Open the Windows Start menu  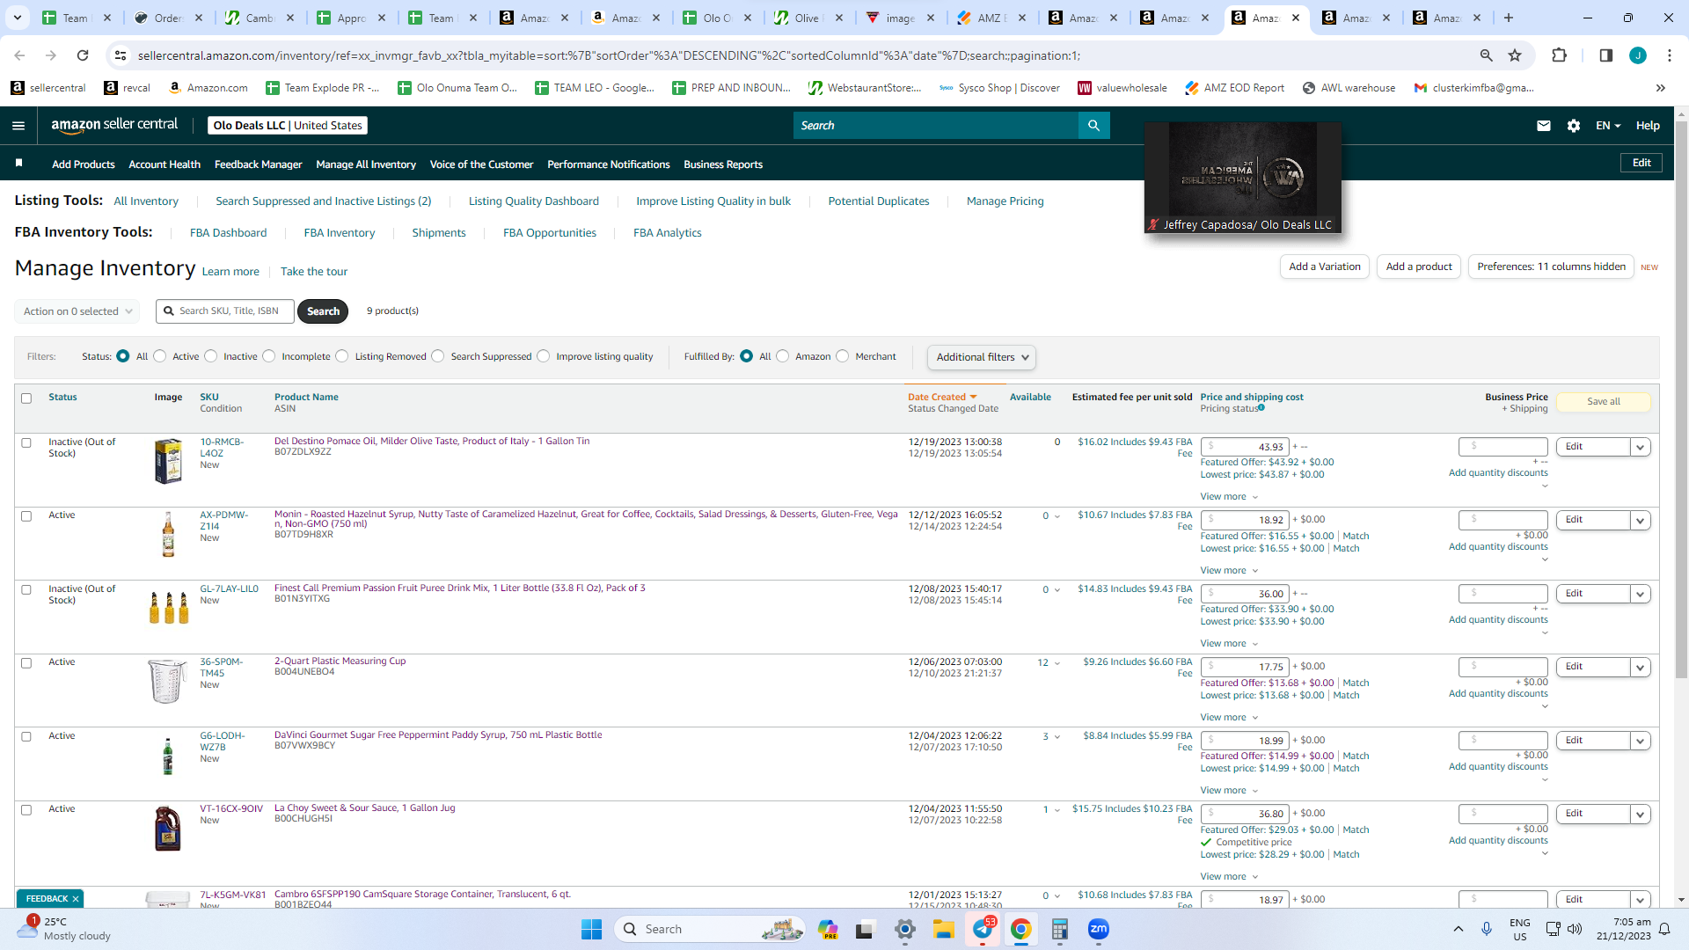pos(591,929)
